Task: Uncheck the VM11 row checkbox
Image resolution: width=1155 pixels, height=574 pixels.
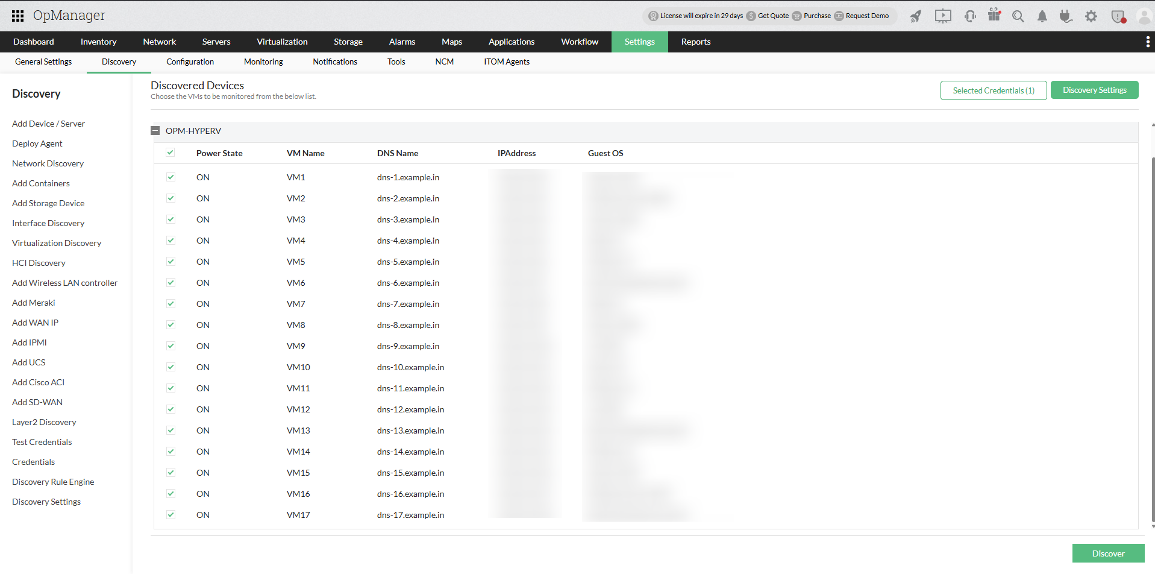Action: (x=171, y=388)
